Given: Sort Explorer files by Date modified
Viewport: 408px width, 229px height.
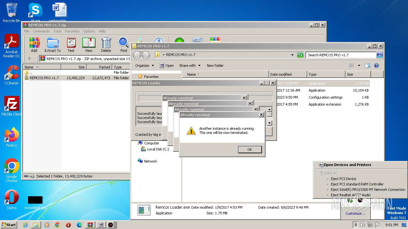Looking at the screenshot, I should click(288, 74).
